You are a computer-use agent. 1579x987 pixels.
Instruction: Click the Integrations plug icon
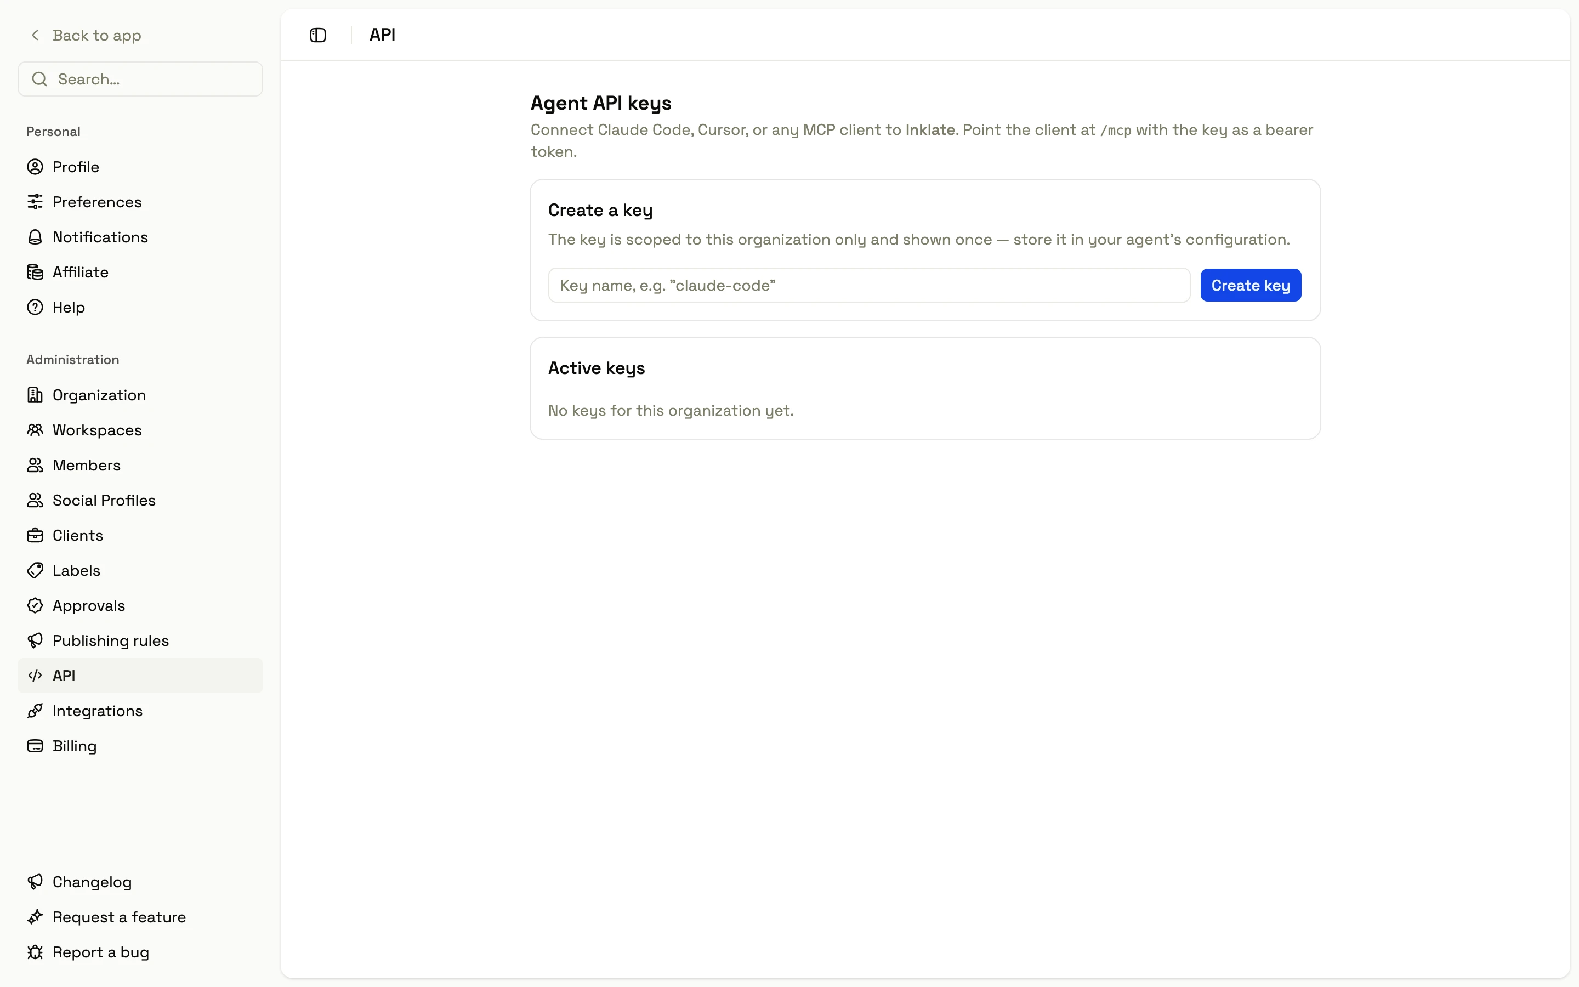(35, 711)
